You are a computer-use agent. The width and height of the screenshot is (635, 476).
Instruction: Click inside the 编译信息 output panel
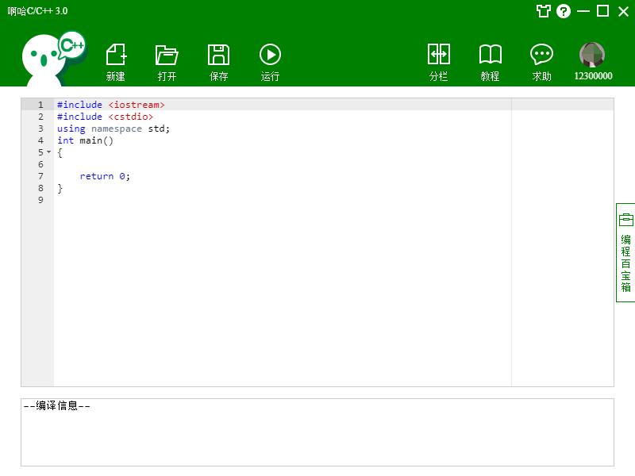click(x=317, y=432)
